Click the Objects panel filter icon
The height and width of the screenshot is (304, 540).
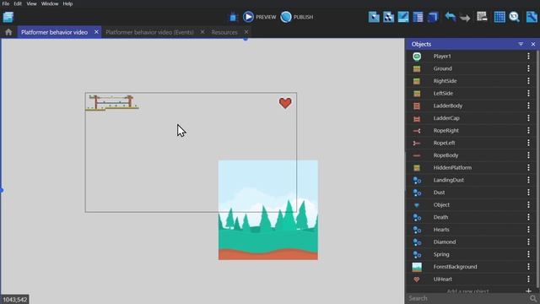[521, 44]
